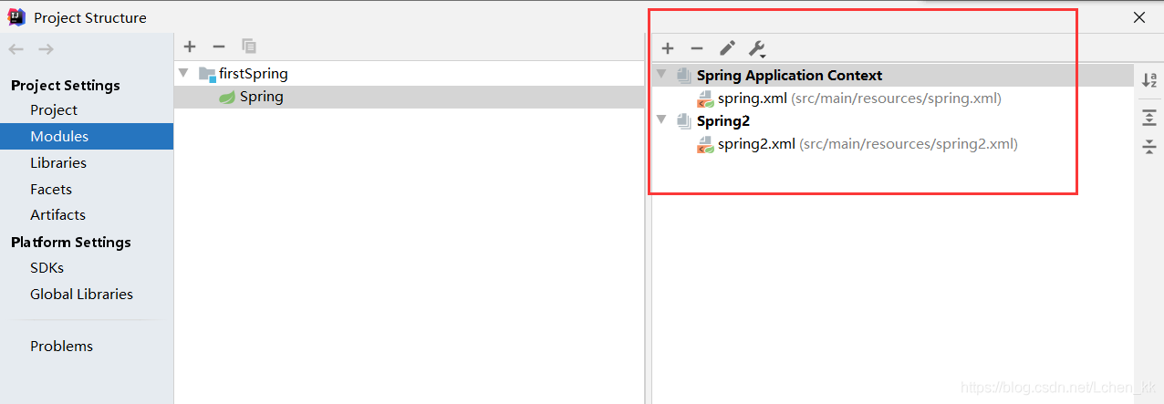Click the spring2.xml file icon

pos(705,144)
